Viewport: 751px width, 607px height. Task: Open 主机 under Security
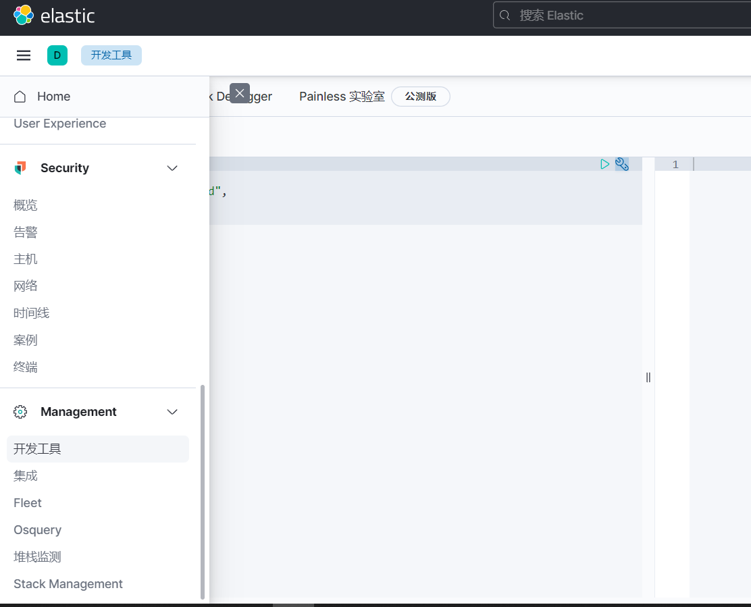click(26, 259)
